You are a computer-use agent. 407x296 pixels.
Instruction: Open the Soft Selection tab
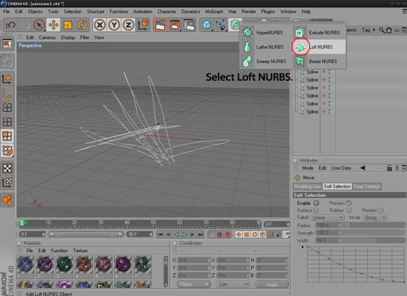(x=337, y=186)
